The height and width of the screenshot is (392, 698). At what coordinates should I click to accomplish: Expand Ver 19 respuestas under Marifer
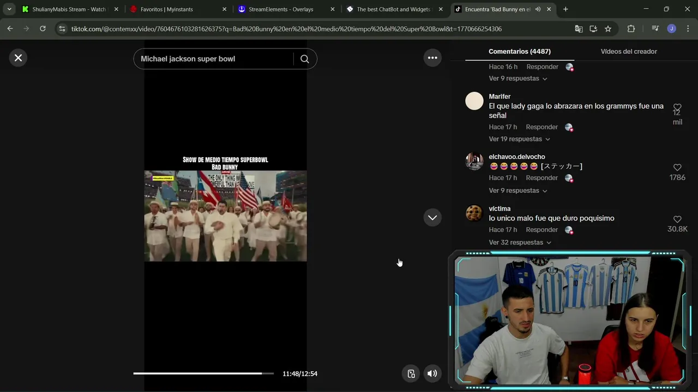(520, 139)
